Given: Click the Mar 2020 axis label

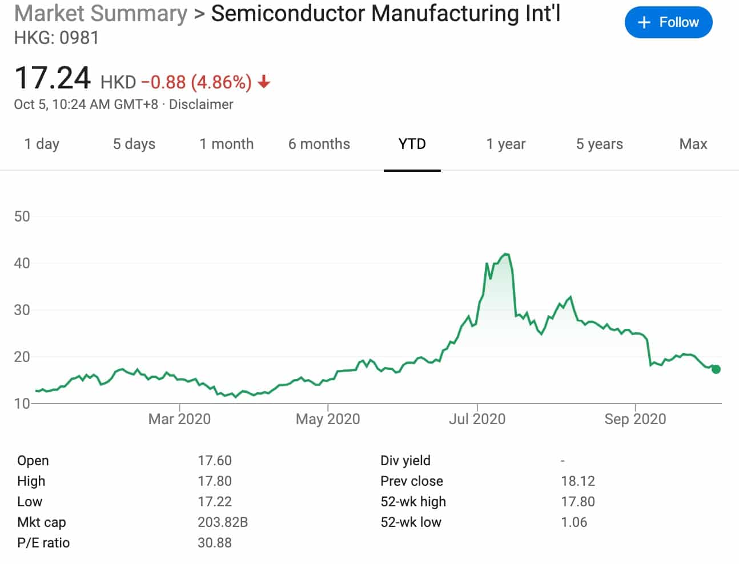Looking at the screenshot, I should point(179,419).
